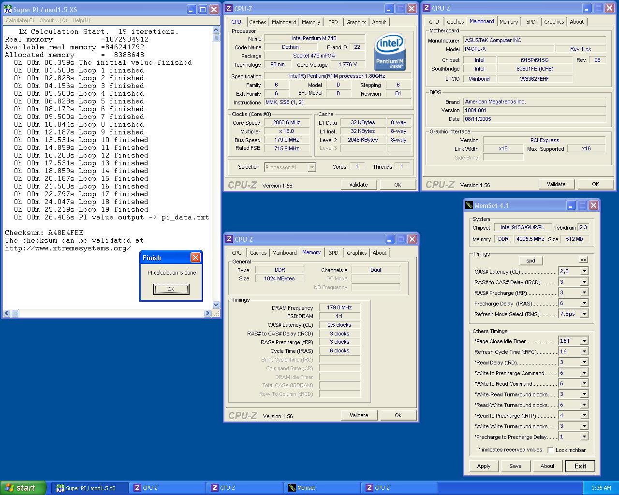This screenshot has height=495, width=619.
Task: Open the Page Close Idle Timer dropdown
Action: (584, 341)
